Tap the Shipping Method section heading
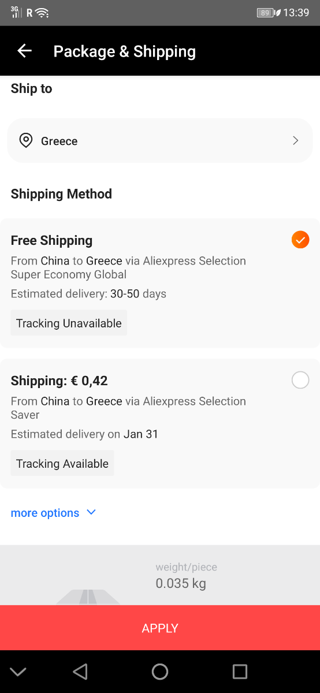320x693 pixels. click(x=61, y=194)
